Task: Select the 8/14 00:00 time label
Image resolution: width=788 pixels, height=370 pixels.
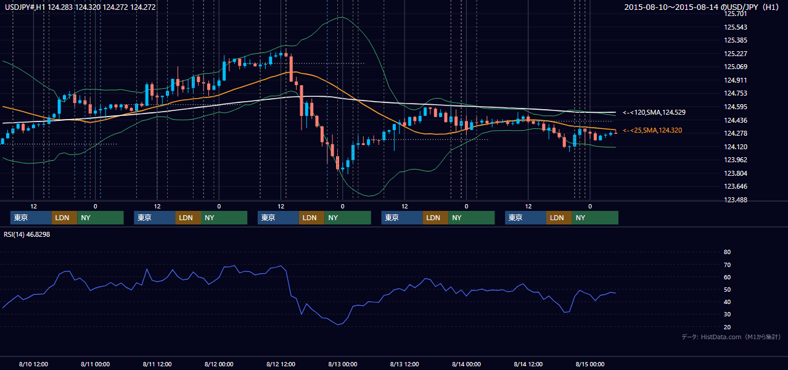Action: click(x=466, y=364)
